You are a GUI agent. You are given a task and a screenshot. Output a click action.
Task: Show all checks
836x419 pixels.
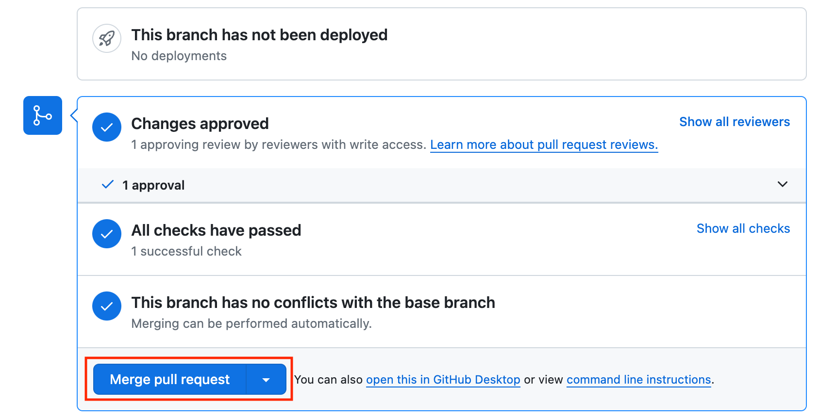point(743,228)
